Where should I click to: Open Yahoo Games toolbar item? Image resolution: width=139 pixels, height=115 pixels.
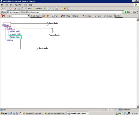pyautogui.click(x=75, y=16)
